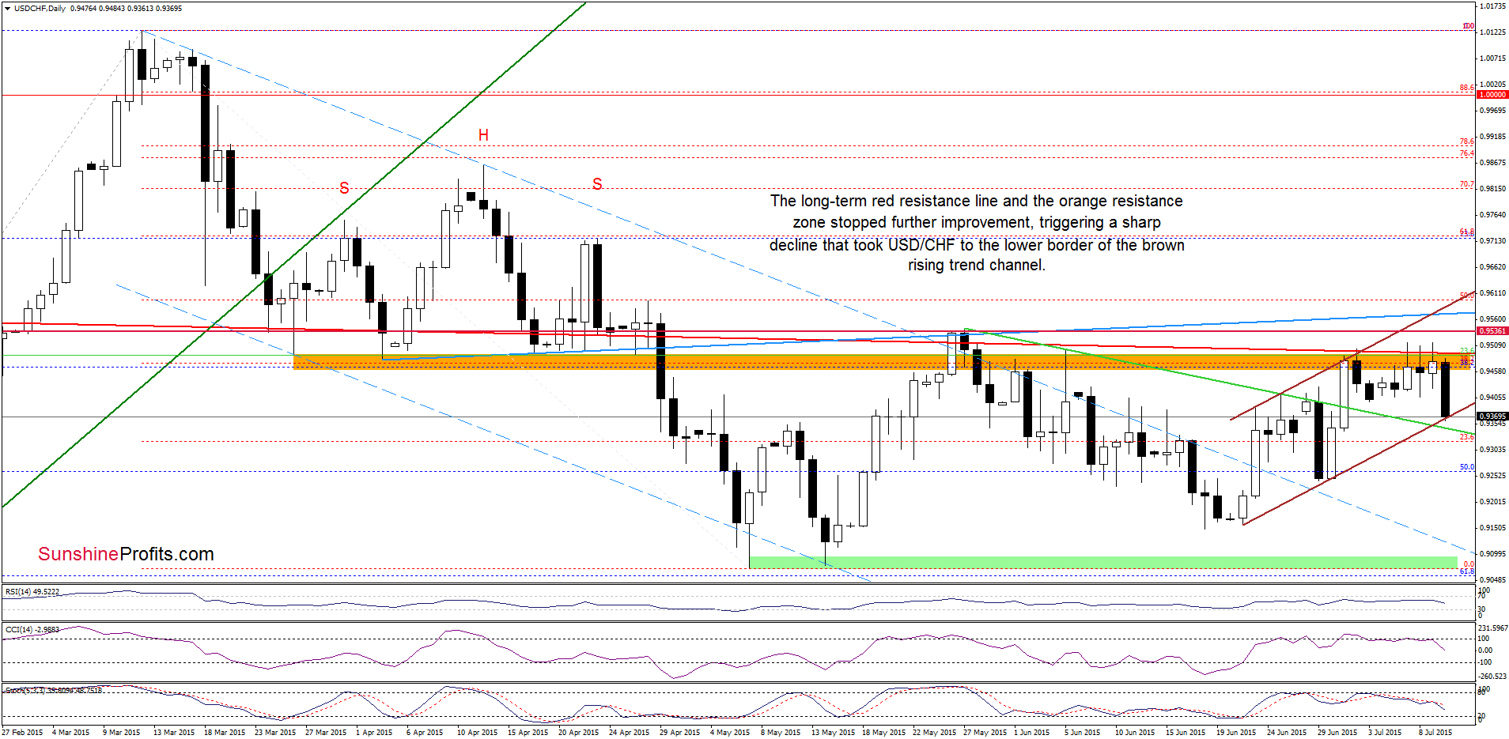
Task: Click the 8 Jul 2015 date label
Action: tap(1435, 733)
